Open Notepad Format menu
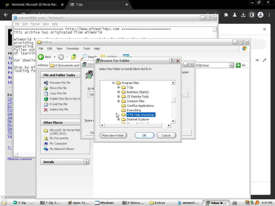 click(x=35, y=24)
